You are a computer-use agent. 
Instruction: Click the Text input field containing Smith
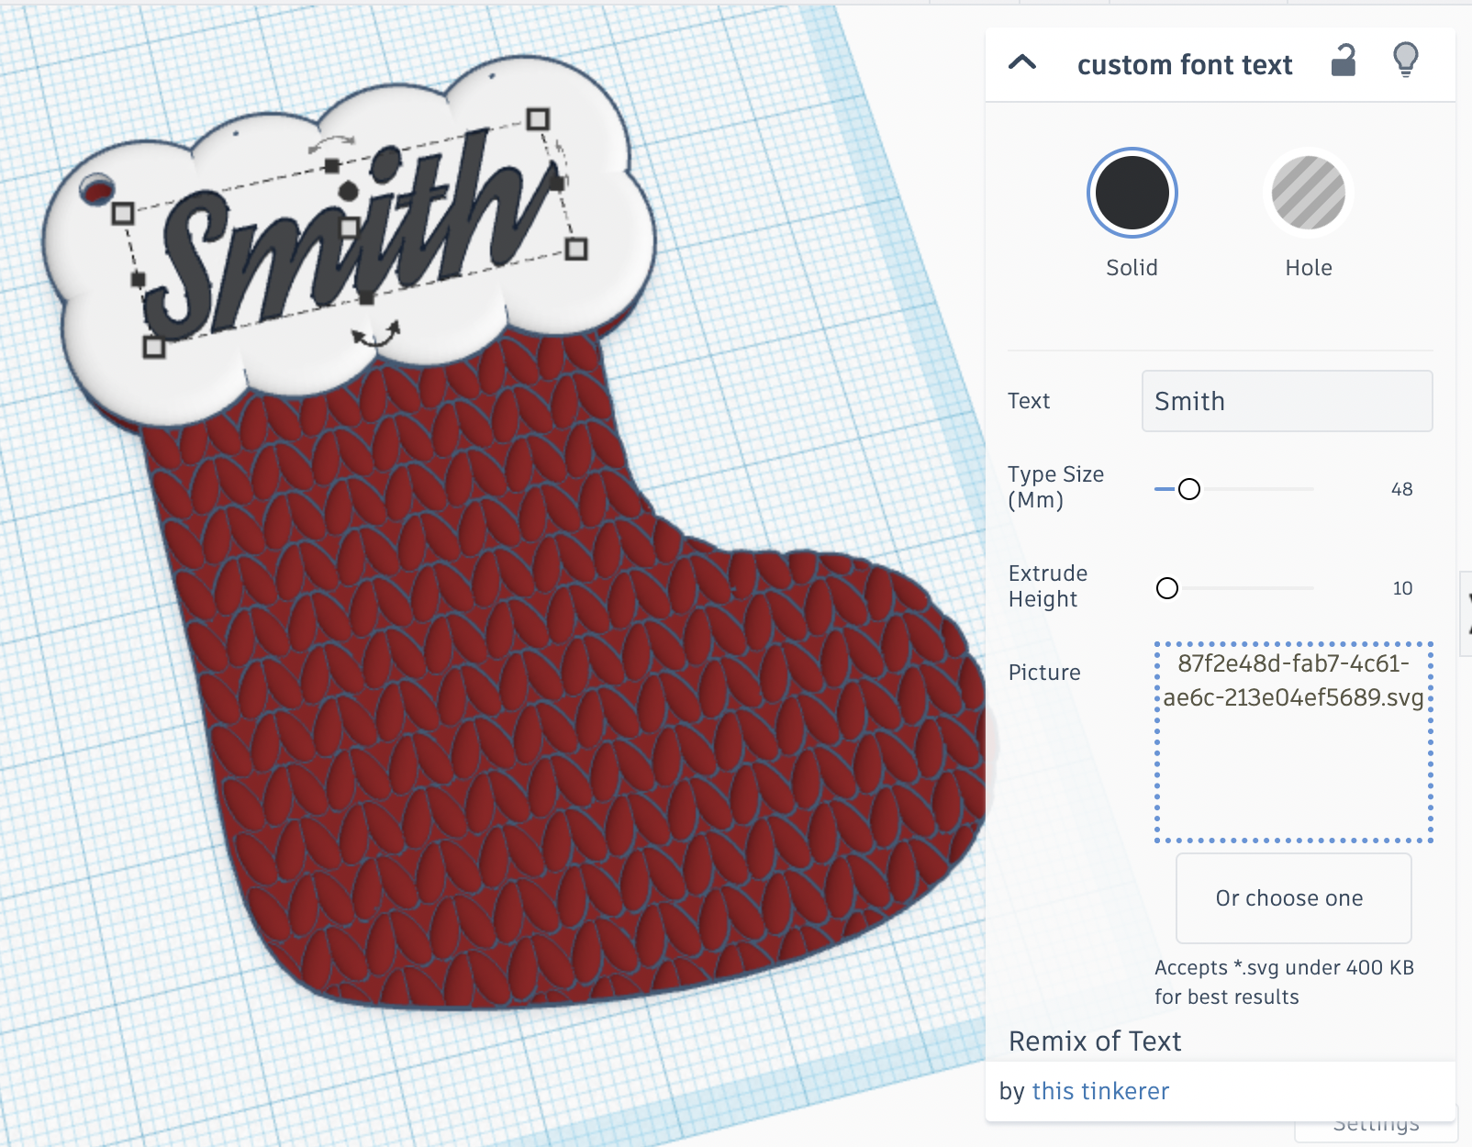(x=1287, y=401)
